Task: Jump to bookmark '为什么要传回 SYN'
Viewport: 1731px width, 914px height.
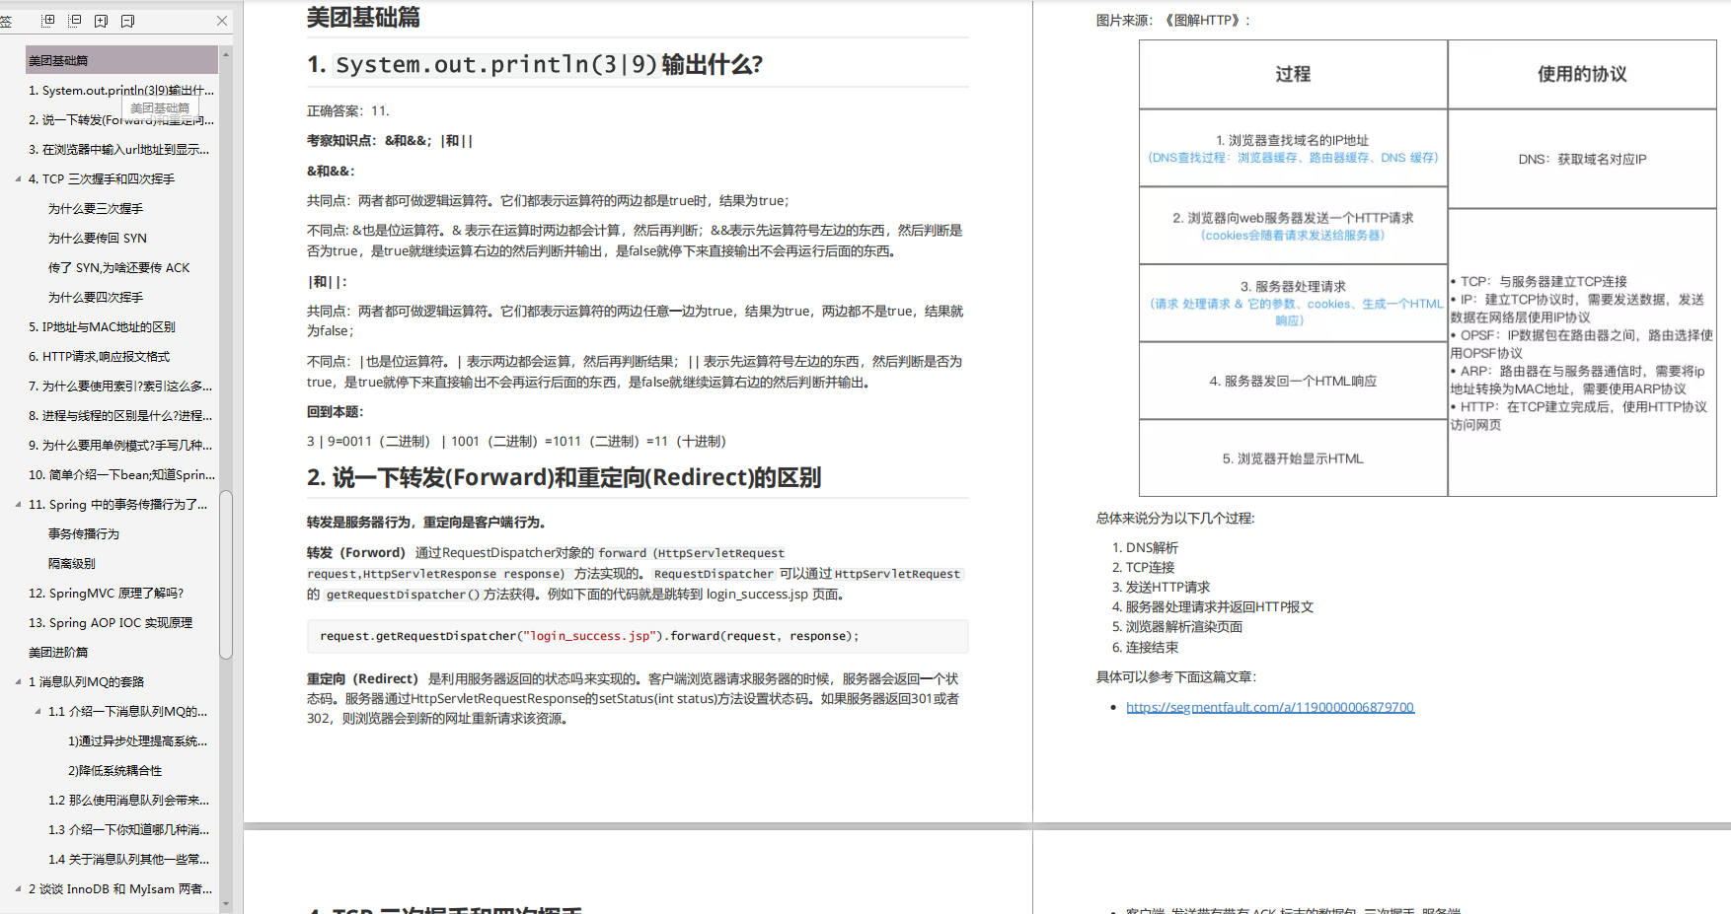Action: pos(98,239)
